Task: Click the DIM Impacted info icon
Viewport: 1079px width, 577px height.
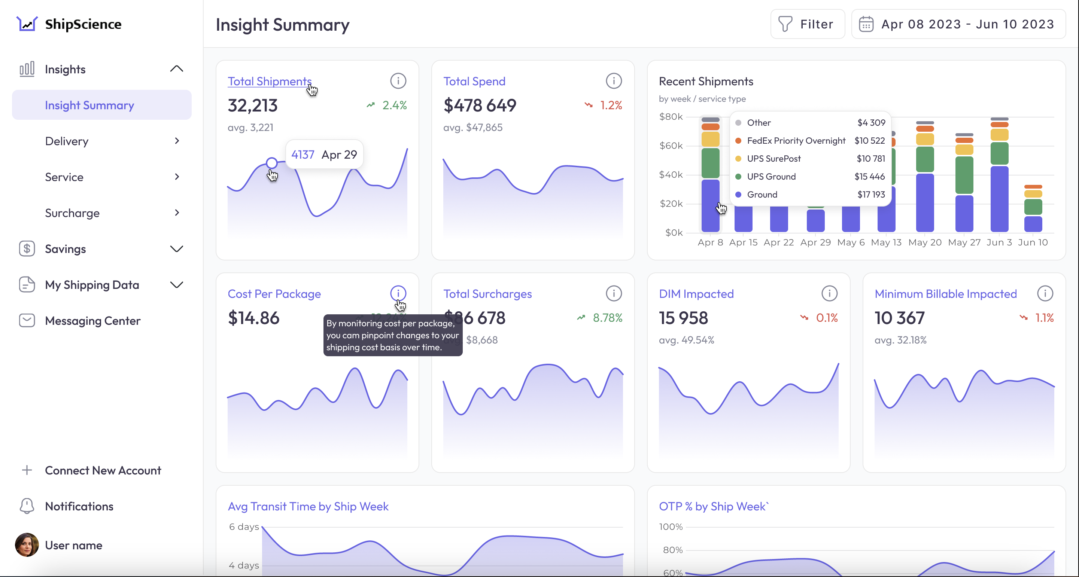Action: 829,293
